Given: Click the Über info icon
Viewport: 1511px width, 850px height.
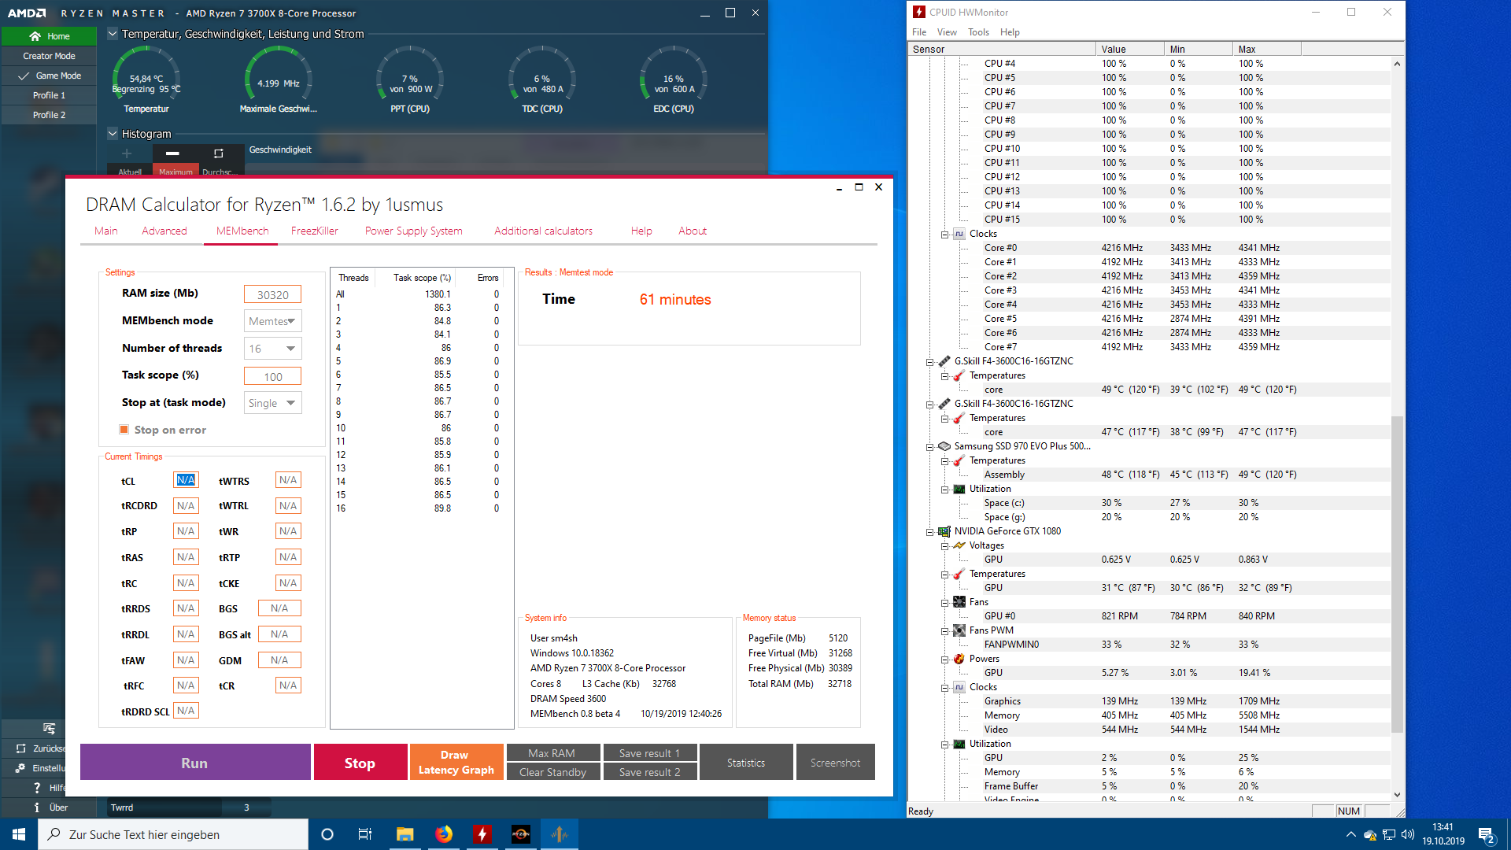Looking at the screenshot, I should pyautogui.click(x=36, y=807).
